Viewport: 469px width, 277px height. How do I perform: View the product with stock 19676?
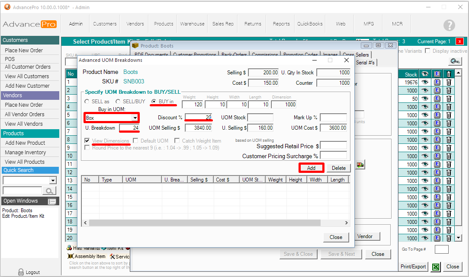(425, 82)
